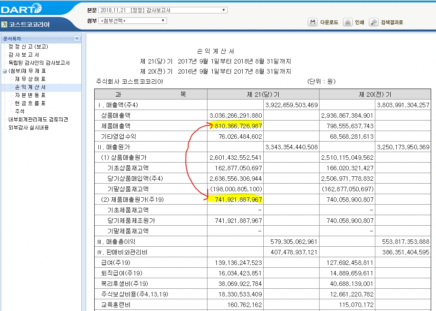The image size is (436, 311).
Task: Click the search results magnifier icon
Action: [374, 22]
